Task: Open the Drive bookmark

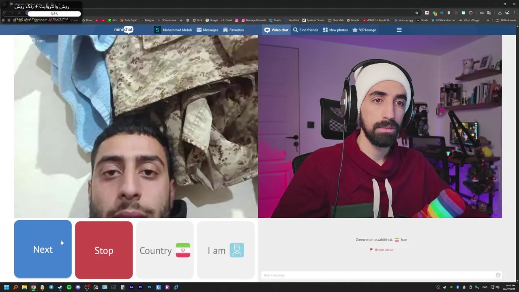Action: [x=86, y=20]
